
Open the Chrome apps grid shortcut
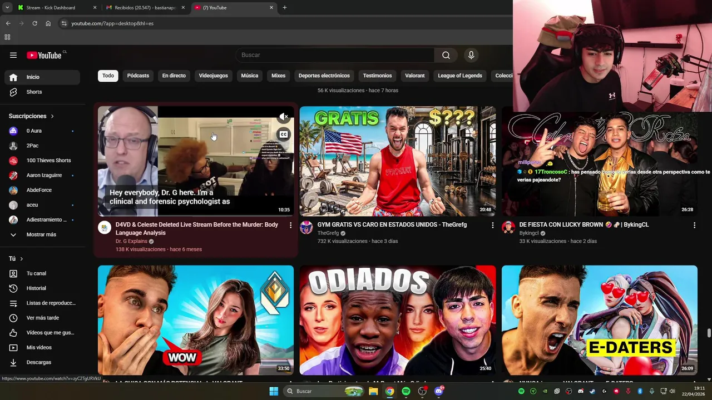tap(7, 37)
